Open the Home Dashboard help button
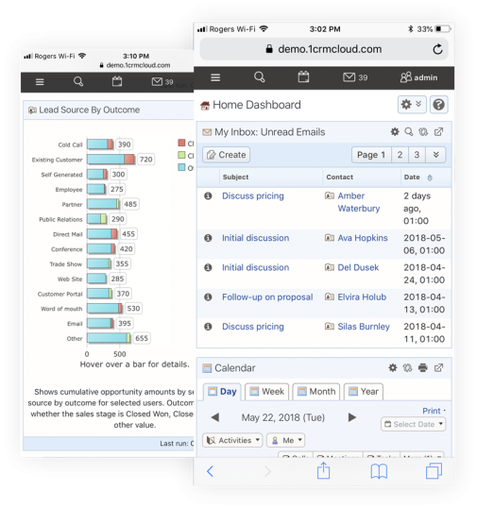This screenshot has height=508, width=477. click(x=439, y=105)
